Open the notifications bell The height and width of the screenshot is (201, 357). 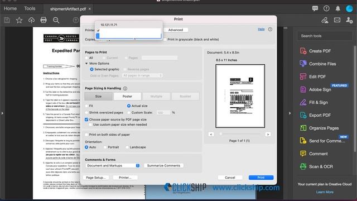[x=337, y=9]
